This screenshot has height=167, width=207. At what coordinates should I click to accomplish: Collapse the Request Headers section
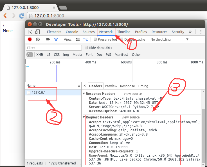tap(84, 117)
